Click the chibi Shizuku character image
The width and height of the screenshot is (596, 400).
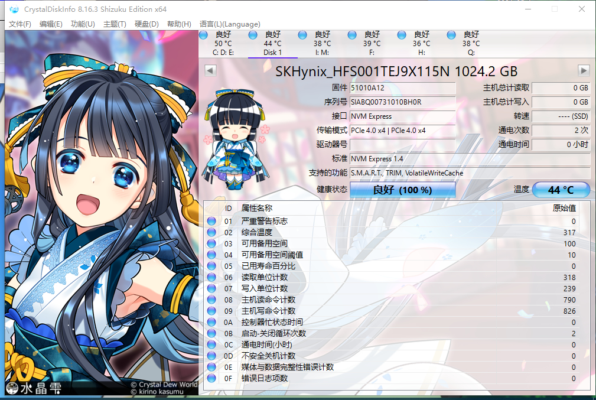[236, 139]
